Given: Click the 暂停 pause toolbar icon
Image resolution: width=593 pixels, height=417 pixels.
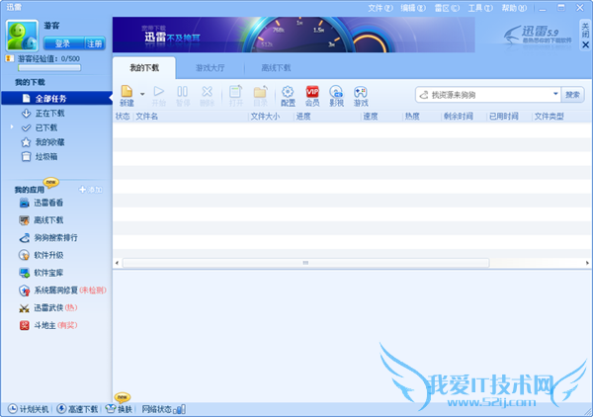Looking at the screenshot, I should (x=183, y=96).
